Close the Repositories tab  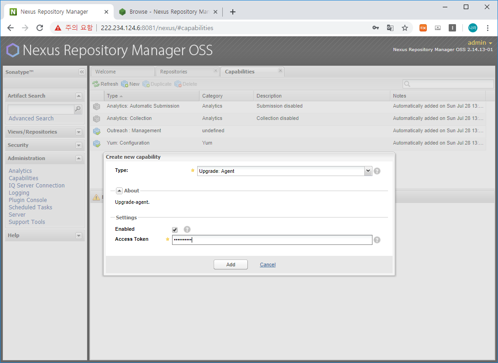click(x=215, y=70)
